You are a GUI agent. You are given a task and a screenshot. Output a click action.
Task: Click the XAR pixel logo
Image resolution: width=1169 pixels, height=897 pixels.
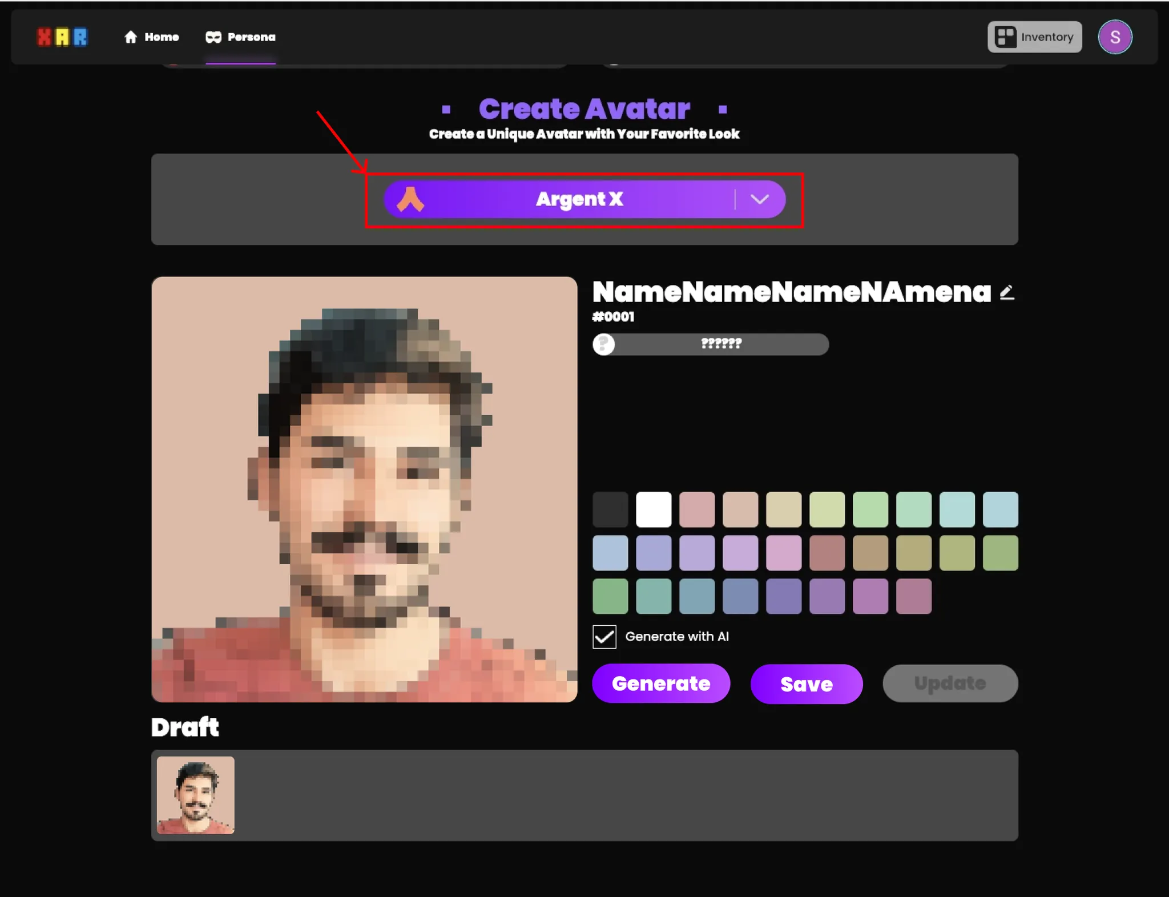click(x=62, y=37)
